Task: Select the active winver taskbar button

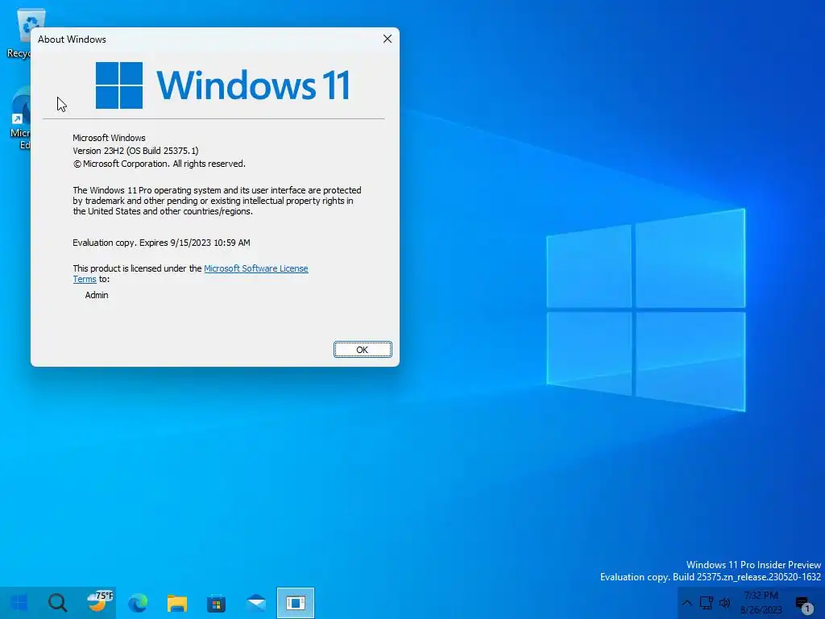Action: click(296, 603)
